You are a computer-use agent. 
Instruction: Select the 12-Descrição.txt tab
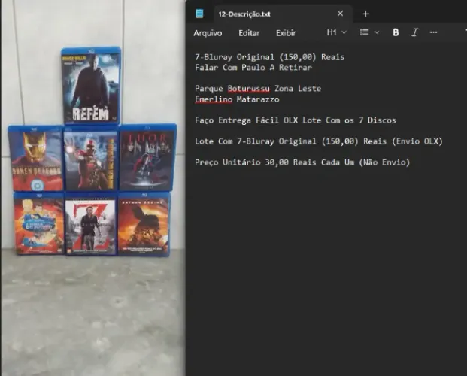click(x=244, y=14)
